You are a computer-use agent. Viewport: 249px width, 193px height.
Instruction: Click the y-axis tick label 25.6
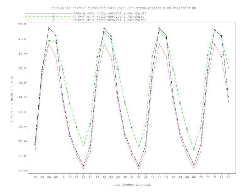click(22, 141)
